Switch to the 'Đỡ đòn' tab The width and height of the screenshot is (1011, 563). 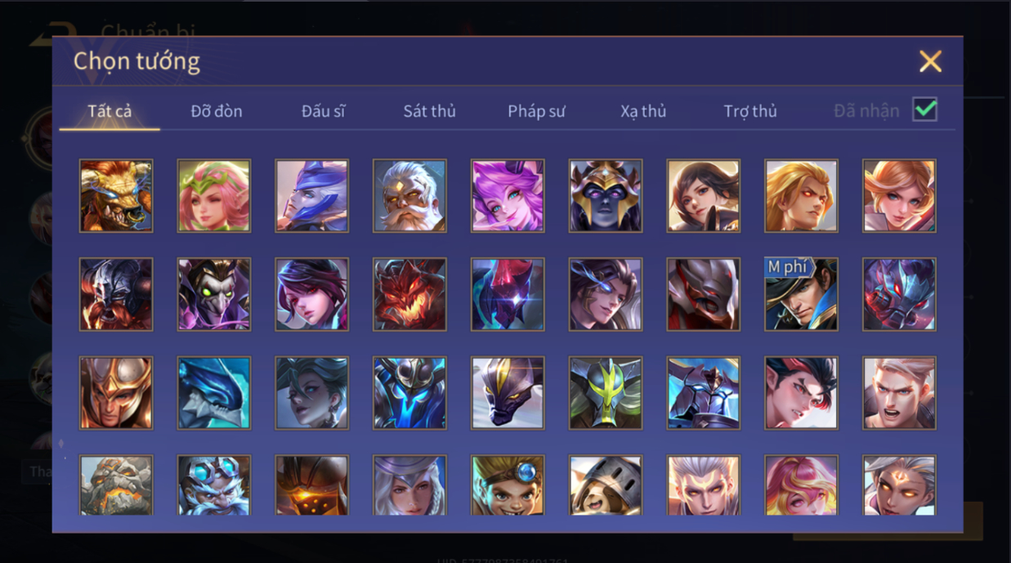[217, 111]
